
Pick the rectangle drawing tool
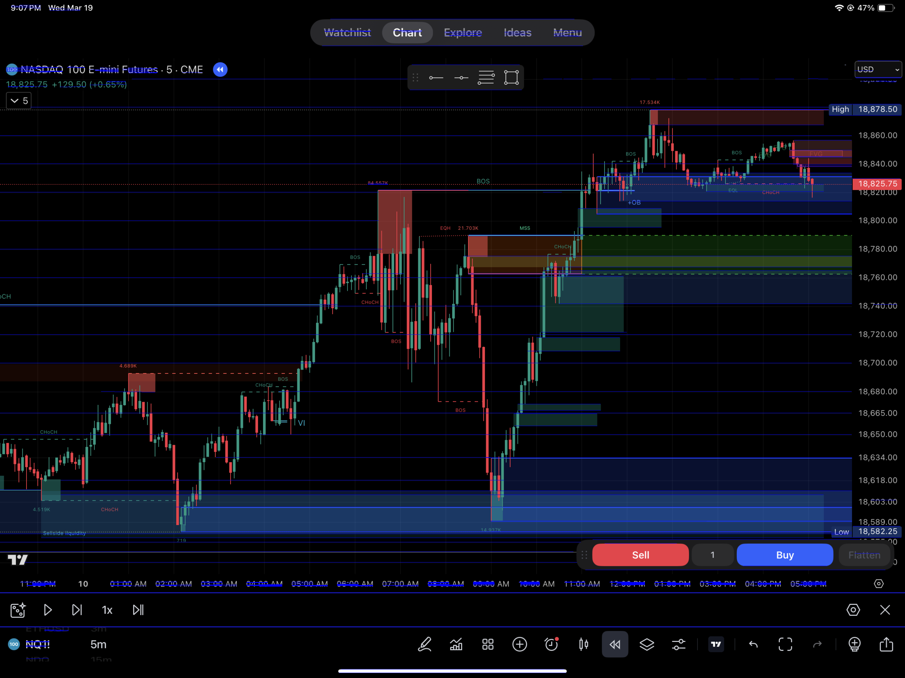tap(512, 77)
